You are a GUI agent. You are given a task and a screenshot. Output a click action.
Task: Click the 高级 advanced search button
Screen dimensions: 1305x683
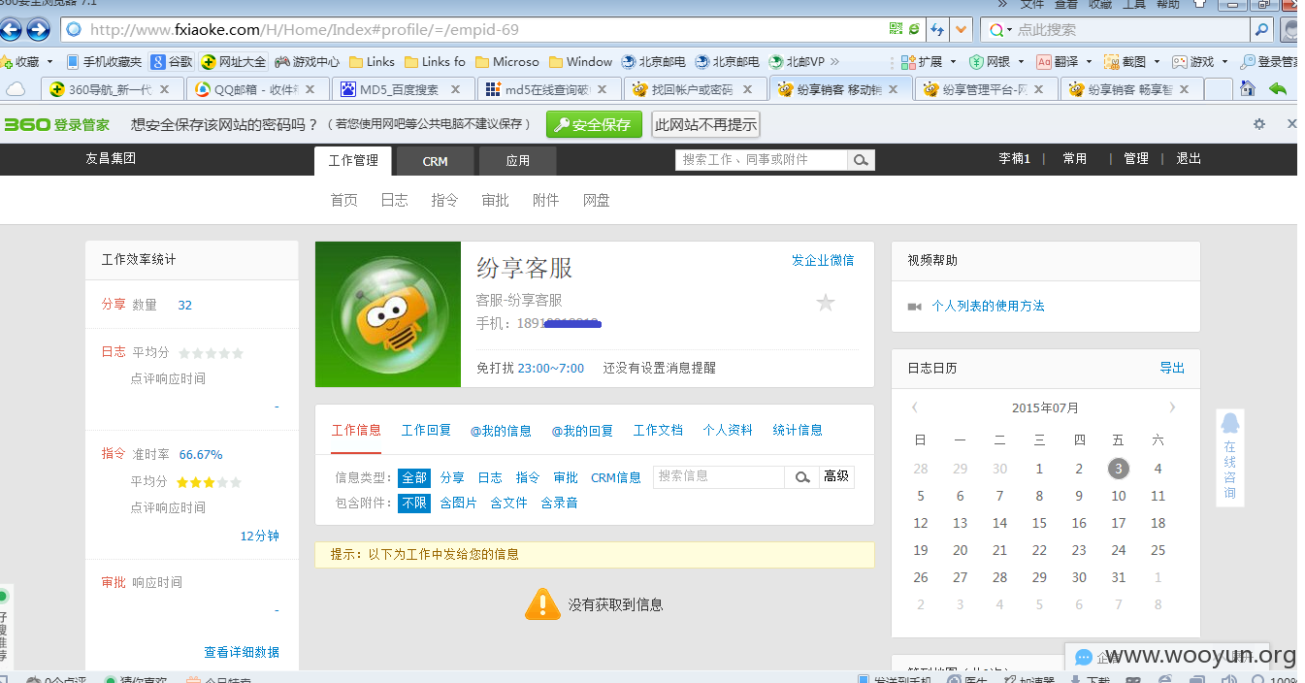(836, 476)
